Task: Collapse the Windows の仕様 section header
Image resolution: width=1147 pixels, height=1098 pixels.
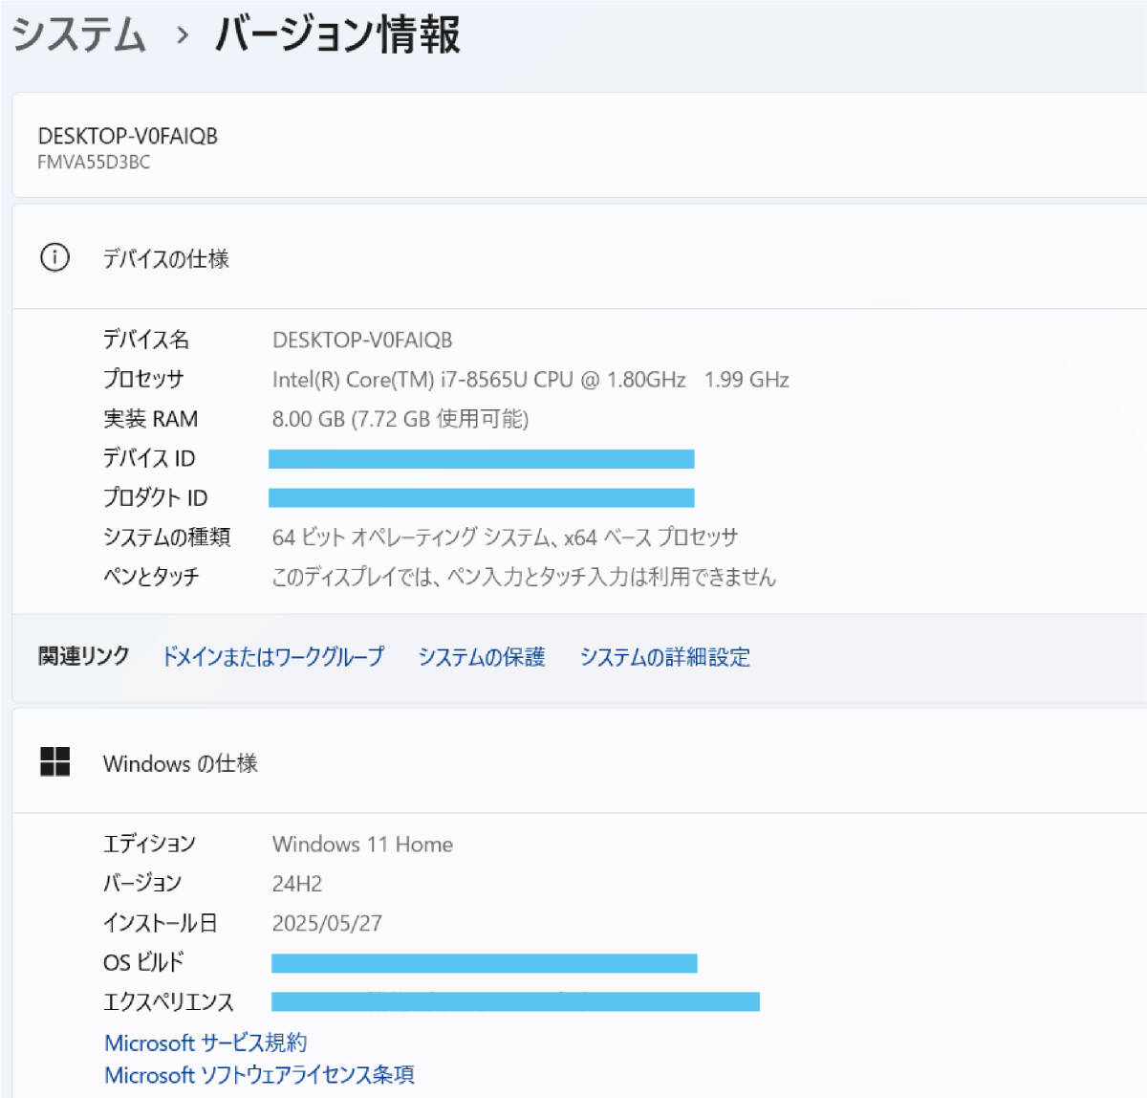Action: (579, 762)
